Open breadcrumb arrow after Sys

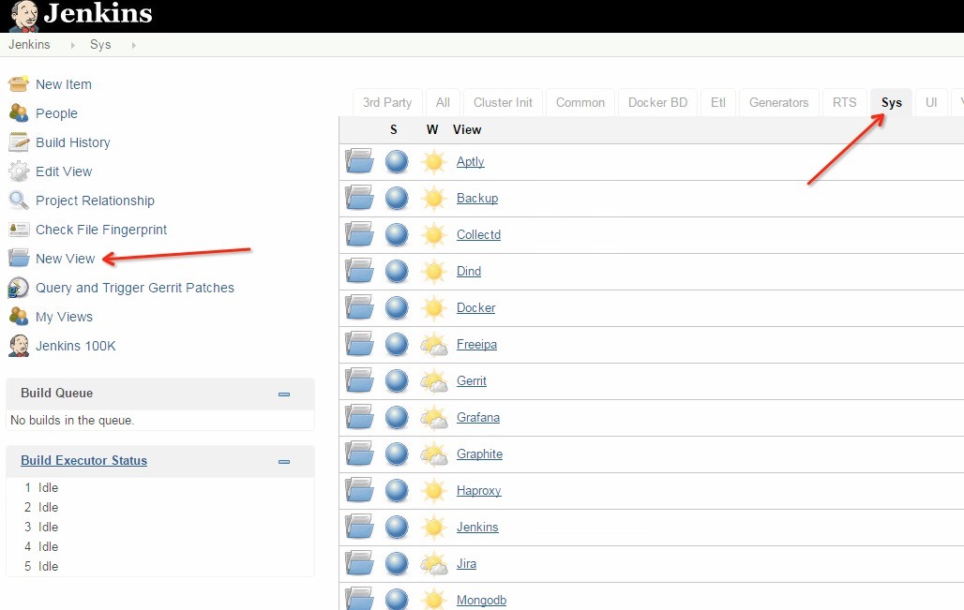coord(133,45)
